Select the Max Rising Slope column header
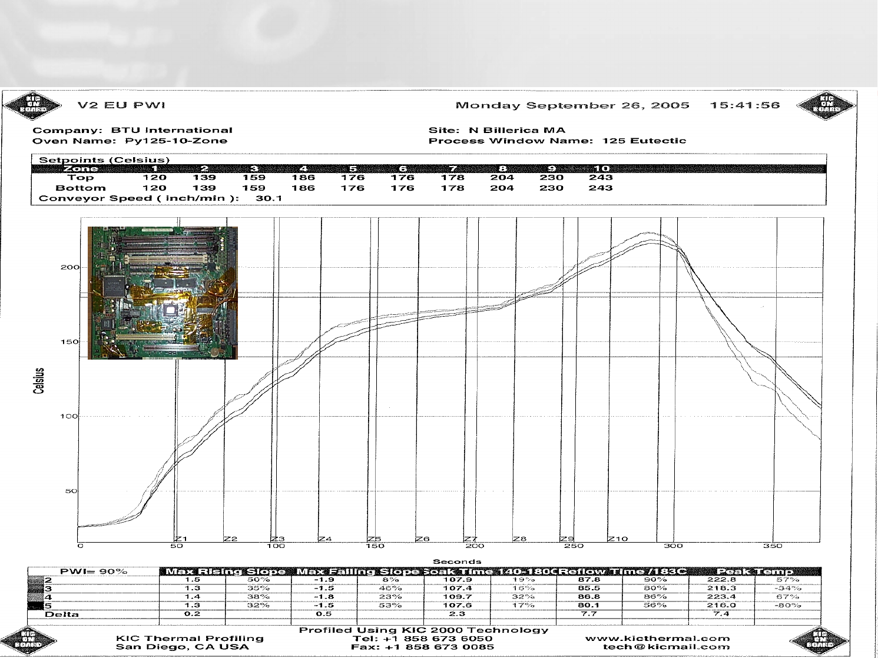878x658 pixels. (226, 571)
